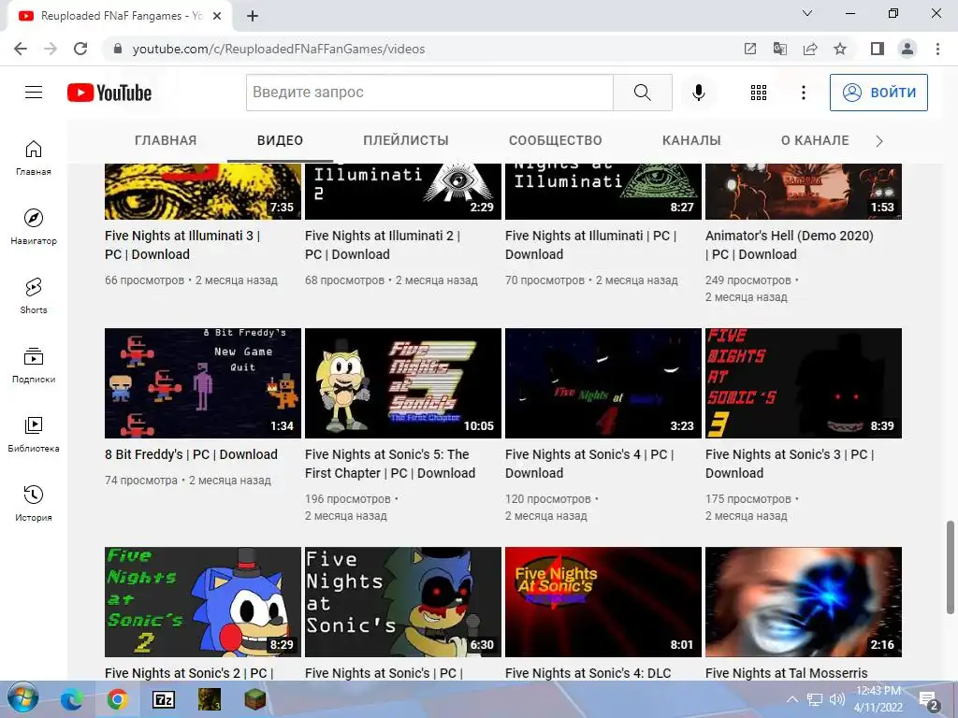The image size is (958, 718).
Task: Switch to КАНАЛЫ tab
Action: 691,140
